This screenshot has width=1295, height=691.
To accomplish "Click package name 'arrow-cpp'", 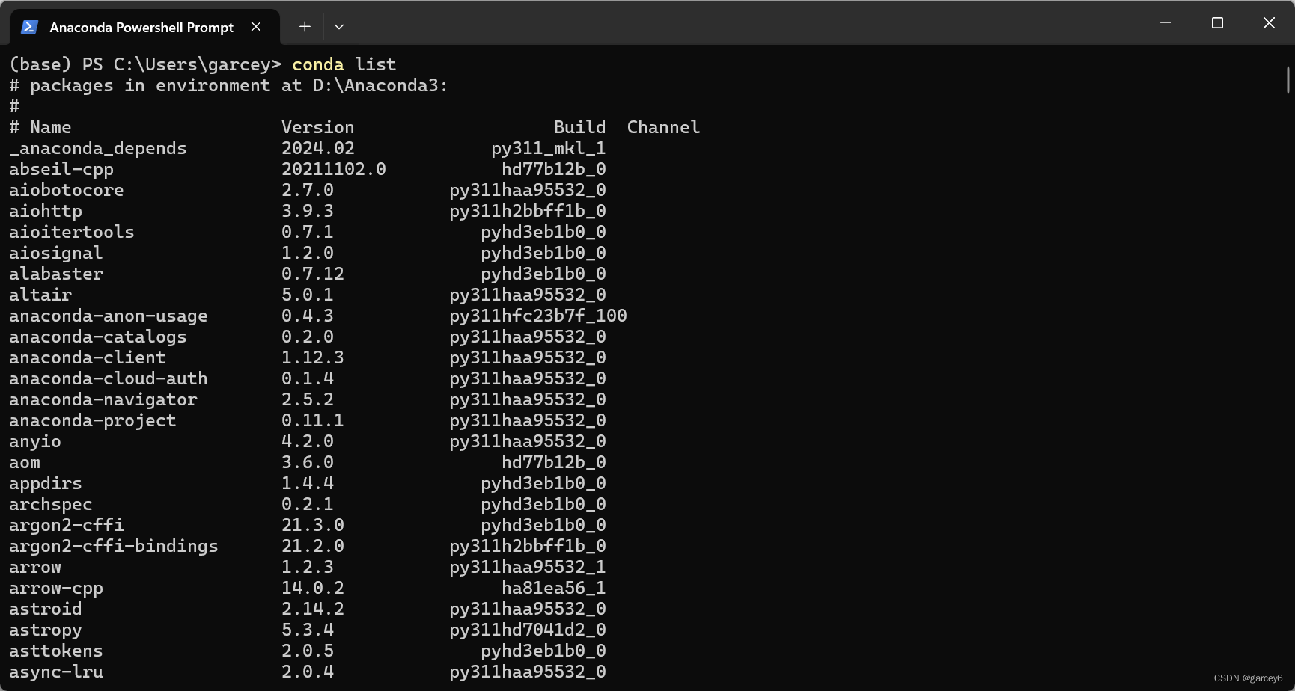I will point(56,588).
